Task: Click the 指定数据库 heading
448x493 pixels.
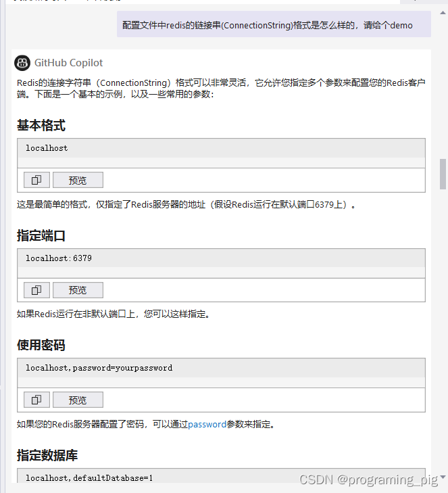Action: pyautogui.click(x=47, y=455)
